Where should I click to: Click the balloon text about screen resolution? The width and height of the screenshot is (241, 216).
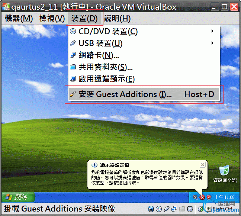[x=147, y=178]
